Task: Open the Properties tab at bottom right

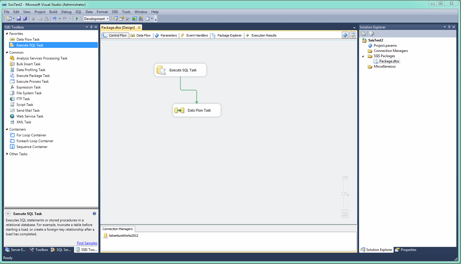Action: pyautogui.click(x=406, y=250)
